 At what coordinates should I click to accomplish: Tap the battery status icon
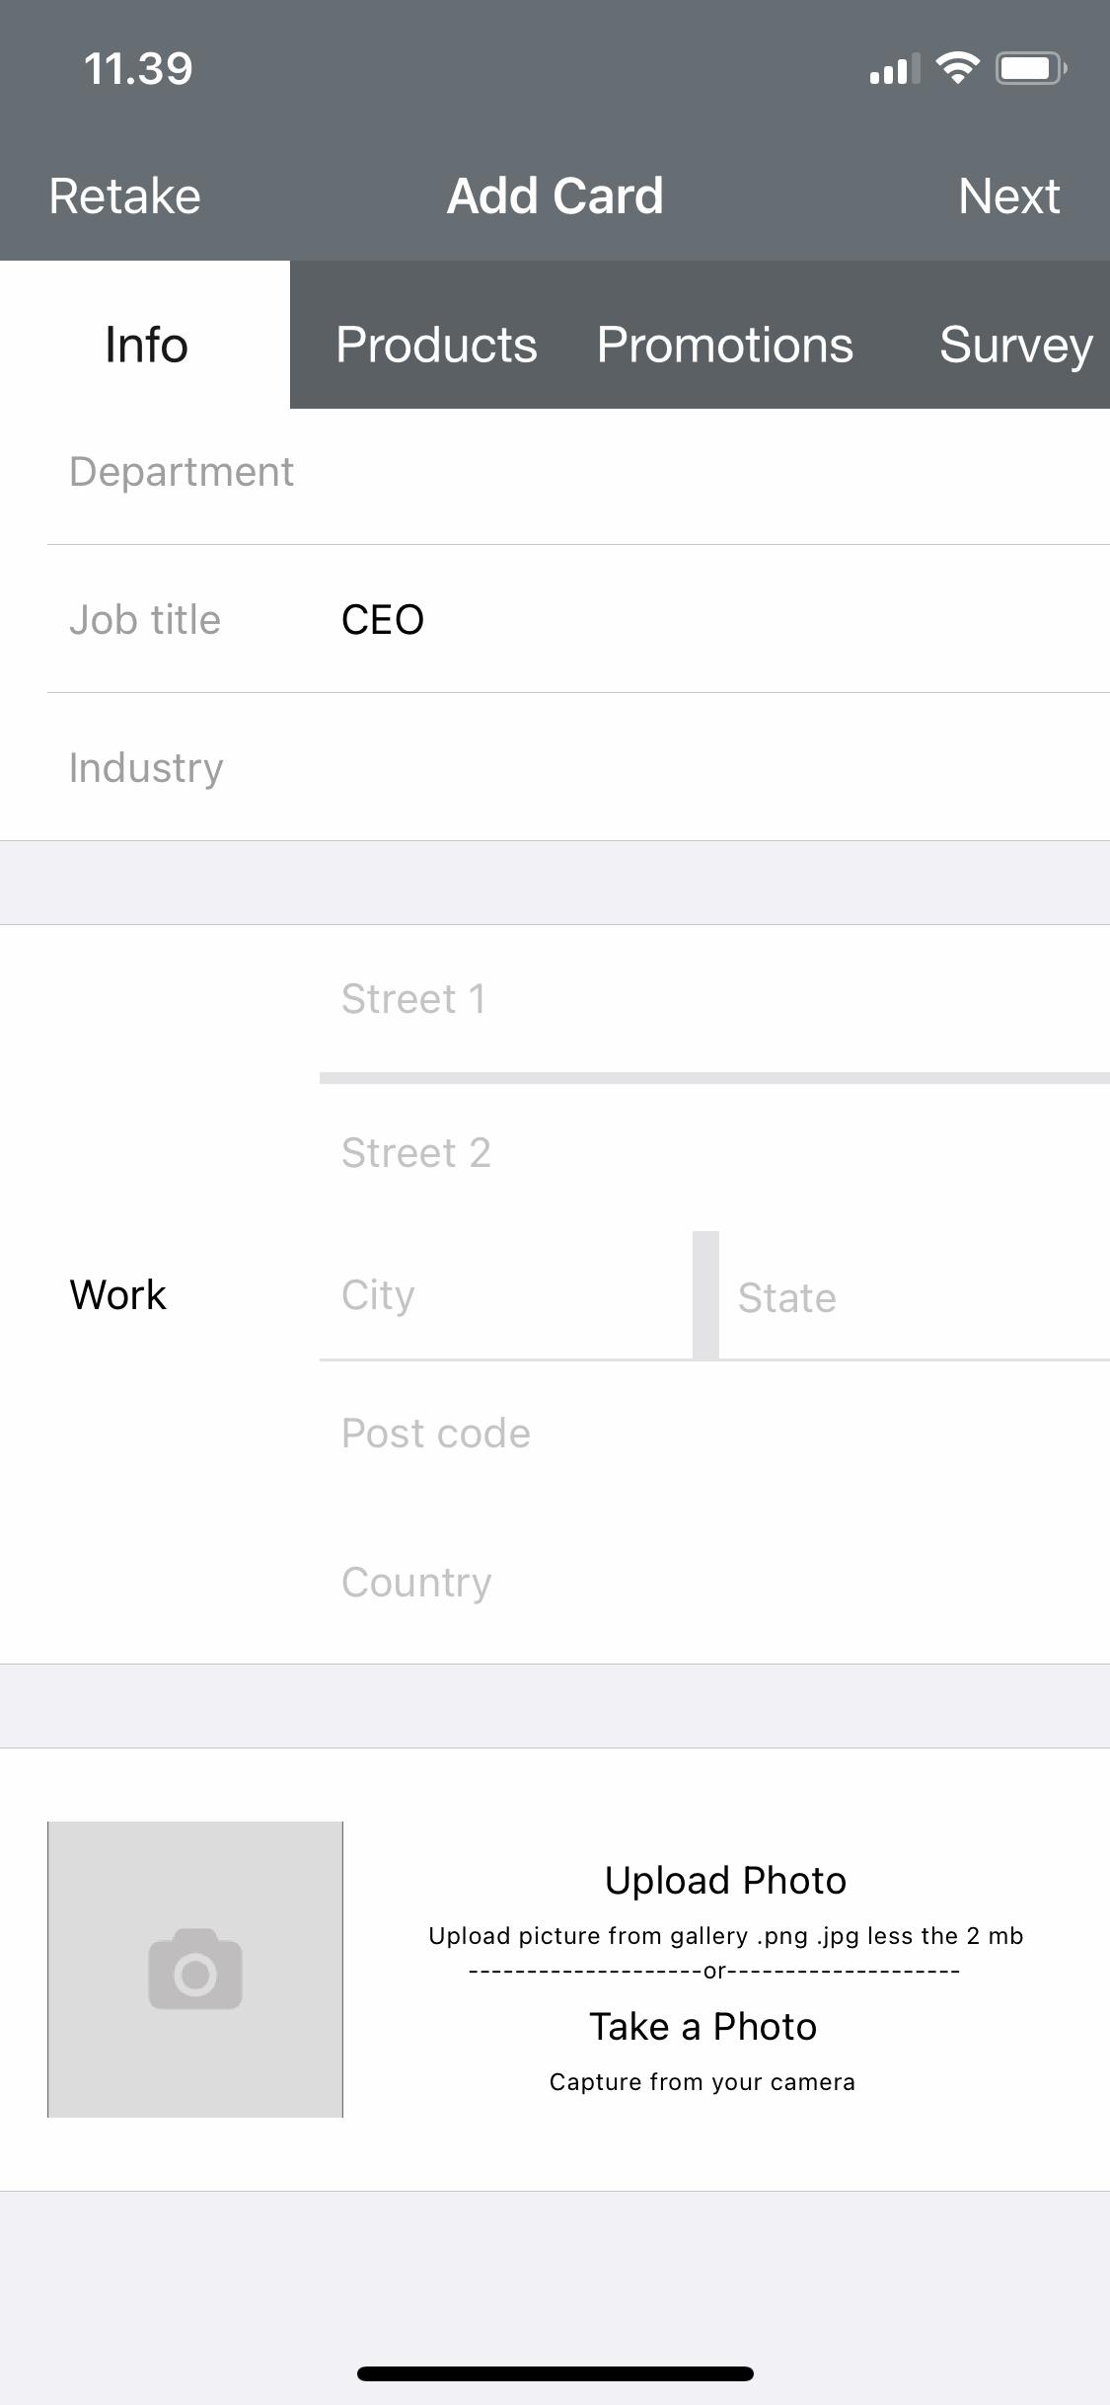(x=1030, y=68)
